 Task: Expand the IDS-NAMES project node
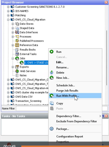[8, 11]
